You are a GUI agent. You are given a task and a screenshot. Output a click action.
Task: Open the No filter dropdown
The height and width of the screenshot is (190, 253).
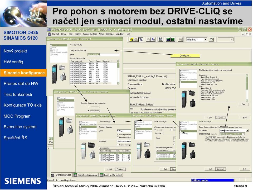[205, 40]
